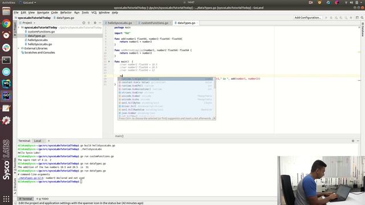Open the Project side tool window button
This screenshot has width=365, height=205.
[x=15, y=29]
